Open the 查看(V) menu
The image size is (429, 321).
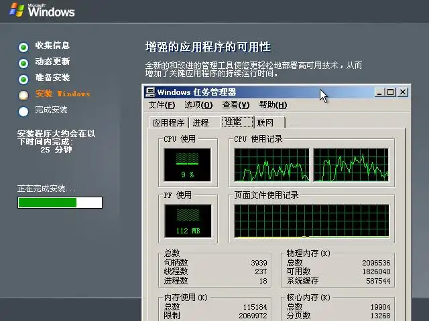[x=236, y=105]
